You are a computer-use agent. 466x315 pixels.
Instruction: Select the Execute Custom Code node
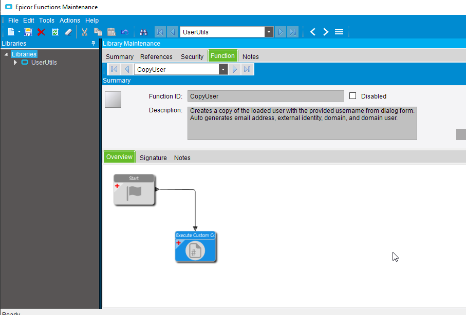tap(195, 247)
